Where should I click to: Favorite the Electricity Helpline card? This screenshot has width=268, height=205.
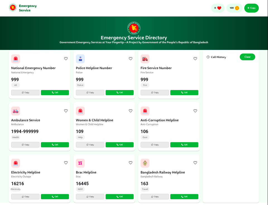[x=66, y=163]
